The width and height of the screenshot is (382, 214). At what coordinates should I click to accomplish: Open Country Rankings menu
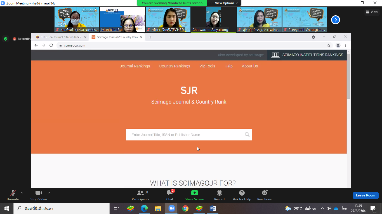tap(175, 66)
